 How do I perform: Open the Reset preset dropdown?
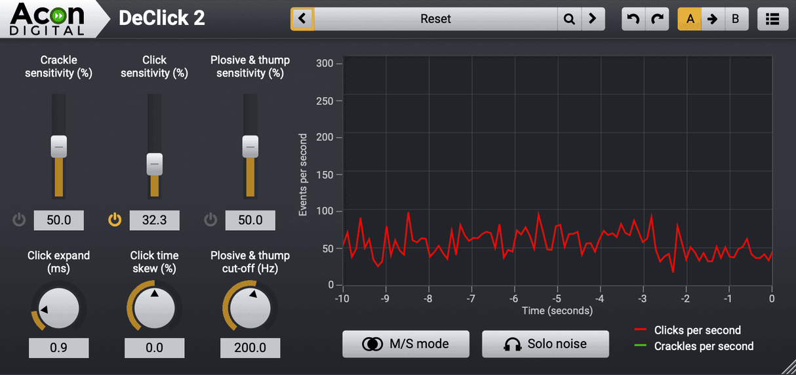coord(435,19)
